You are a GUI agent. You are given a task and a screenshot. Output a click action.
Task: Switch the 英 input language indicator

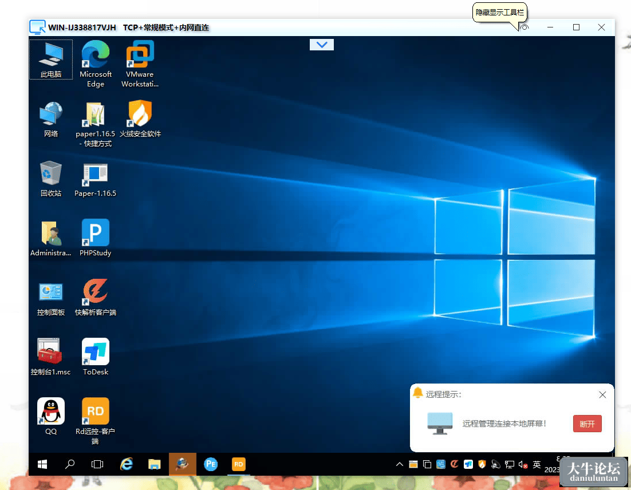pos(537,465)
